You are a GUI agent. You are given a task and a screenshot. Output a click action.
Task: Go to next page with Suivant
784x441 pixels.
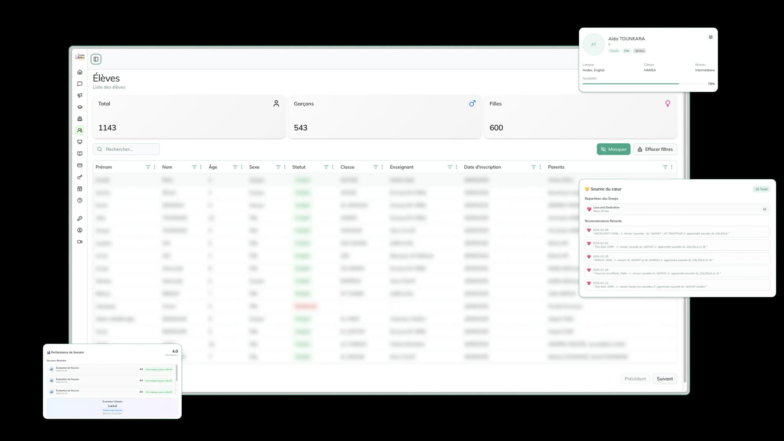tap(664, 379)
